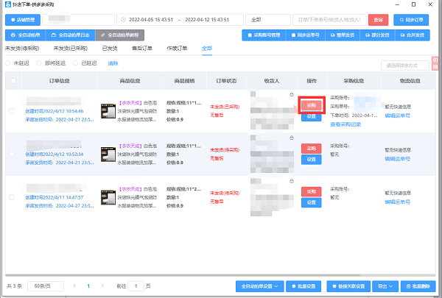Click the 同步订单 button

pyautogui.click(x=411, y=20)
